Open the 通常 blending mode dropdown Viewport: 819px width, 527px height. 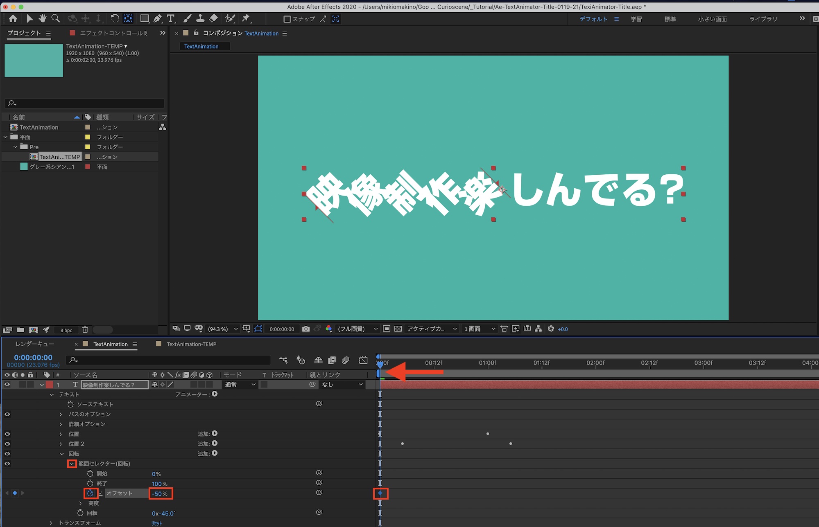point(240,385)
